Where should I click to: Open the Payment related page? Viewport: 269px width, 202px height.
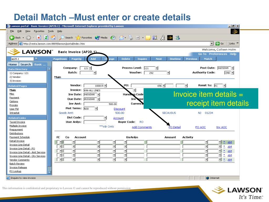[14, 98]
